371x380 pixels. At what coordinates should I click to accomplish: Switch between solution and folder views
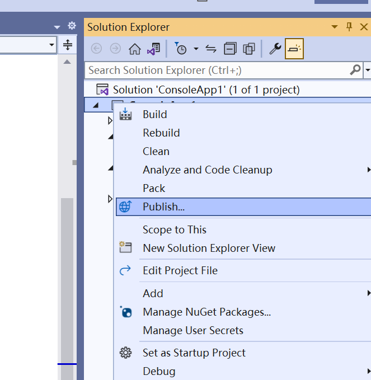tap(153, 49)
